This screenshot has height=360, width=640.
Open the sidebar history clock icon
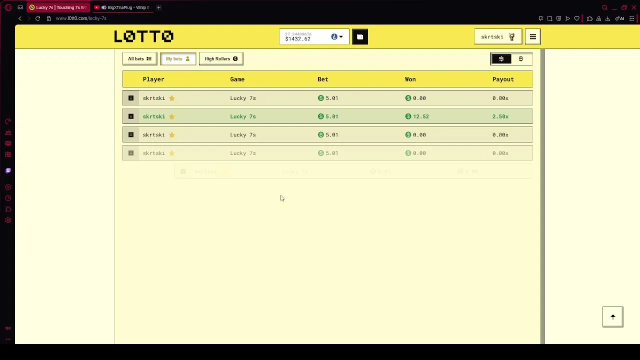pyautogui.click(x=8, y=198)
